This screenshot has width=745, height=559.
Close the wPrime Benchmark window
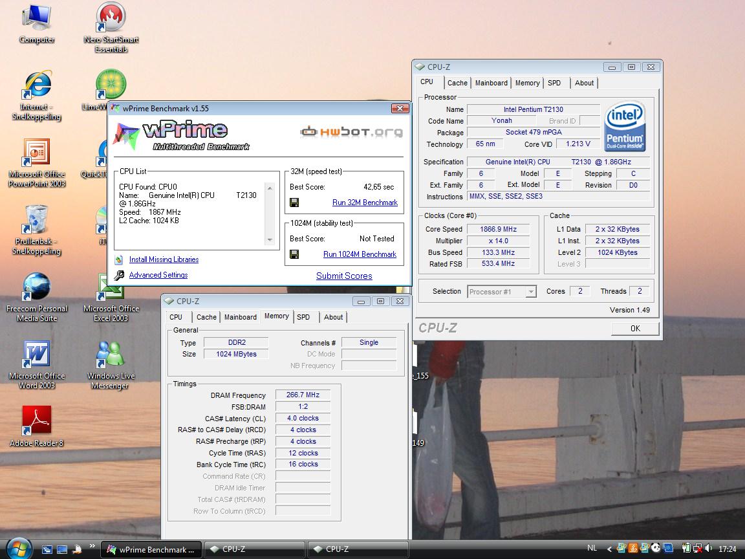[x=400, y=109]
